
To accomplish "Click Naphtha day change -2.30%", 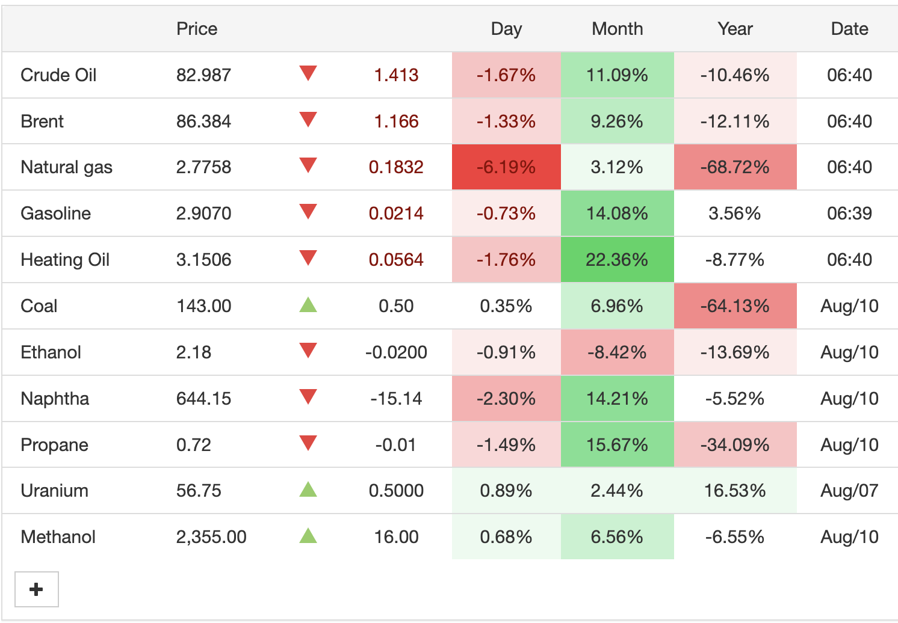I will click(506, 399).
